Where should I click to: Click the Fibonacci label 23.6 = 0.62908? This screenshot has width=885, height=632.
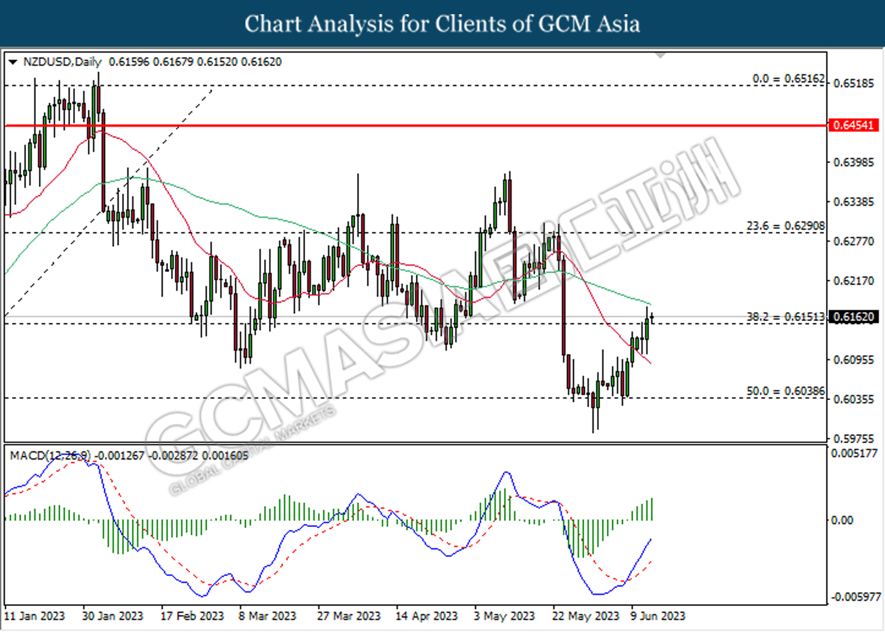click(x=786, y=226)
